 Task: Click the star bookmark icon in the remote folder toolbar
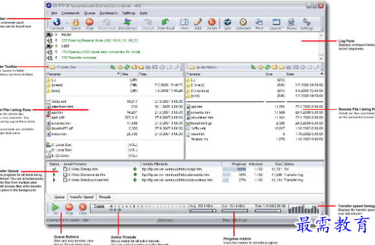260,67
